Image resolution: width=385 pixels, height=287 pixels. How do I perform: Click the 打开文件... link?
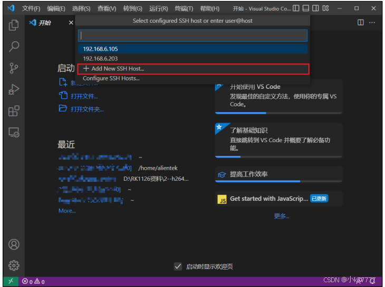point(84,96)
